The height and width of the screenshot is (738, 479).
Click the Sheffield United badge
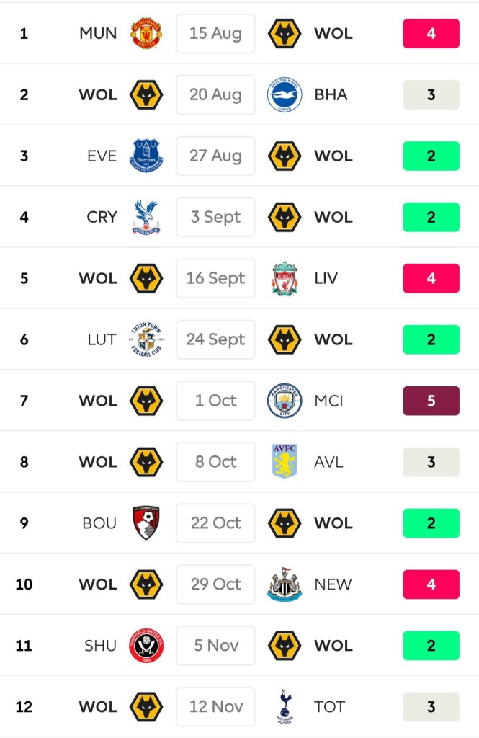pos(146,646)
